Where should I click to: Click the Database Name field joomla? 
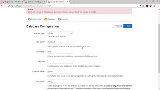click(x=60, y=72)
